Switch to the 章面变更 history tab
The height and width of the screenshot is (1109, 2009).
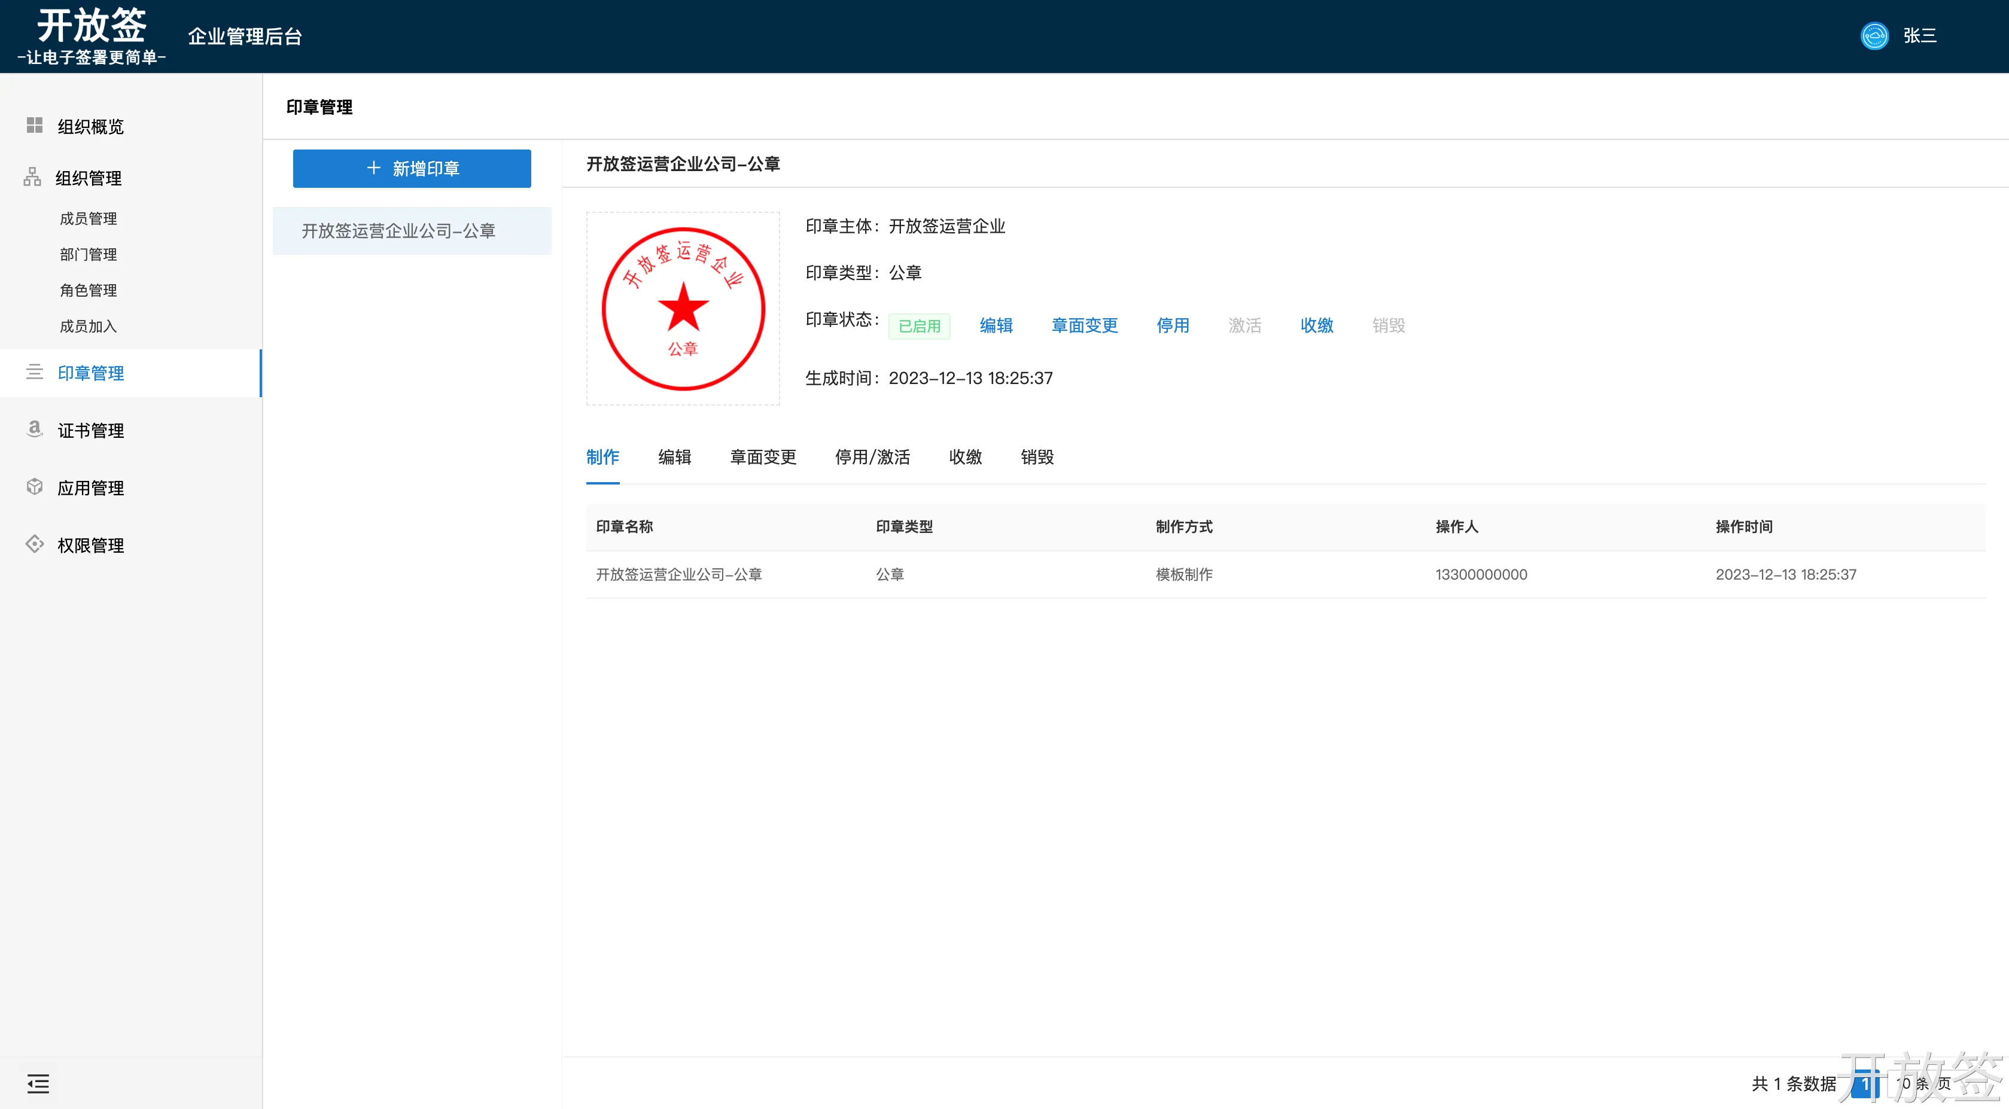[x=763, y=457]
